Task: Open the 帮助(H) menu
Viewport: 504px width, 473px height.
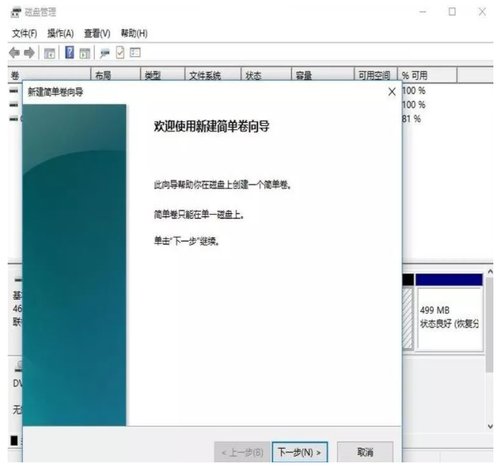Action: [132, 33]
